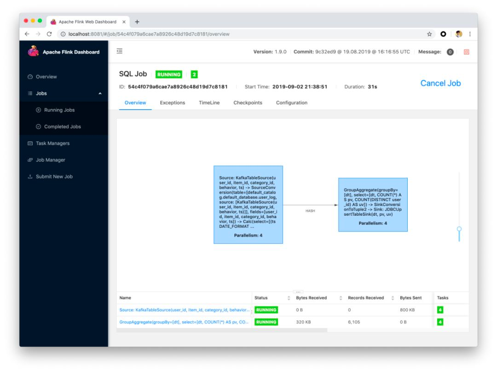This screenshot has height=372, width=497.
Task: Open the Source: KafkaTableSource row link
Action: 184,310
